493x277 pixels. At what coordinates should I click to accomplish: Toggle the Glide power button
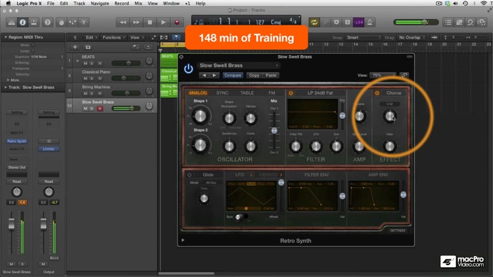point(189,175)
